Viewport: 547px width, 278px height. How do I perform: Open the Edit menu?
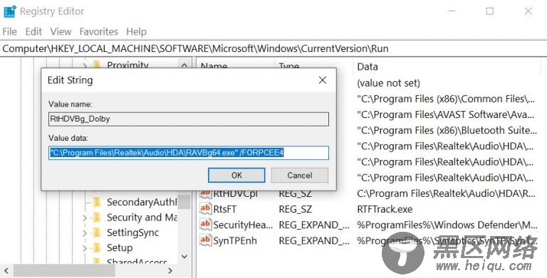click(x=33, y=32)
